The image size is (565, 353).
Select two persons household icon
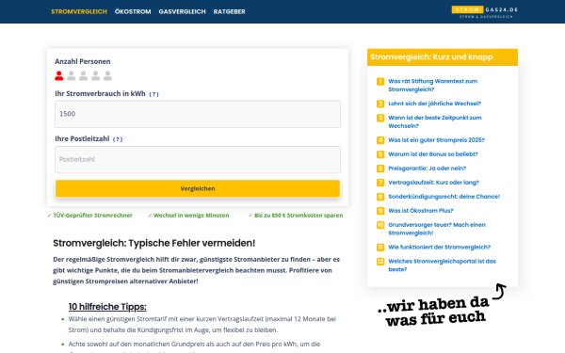click(72, 75)
